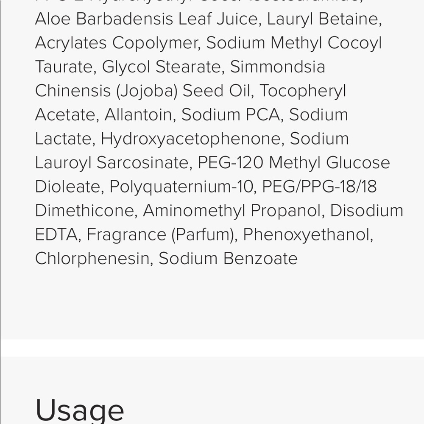Click the Polyquaternium-10 ingredient
The height and width of the screenshot is (424, 424).
(x=181, y=187)
